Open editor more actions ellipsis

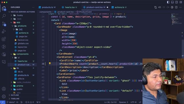180,7
